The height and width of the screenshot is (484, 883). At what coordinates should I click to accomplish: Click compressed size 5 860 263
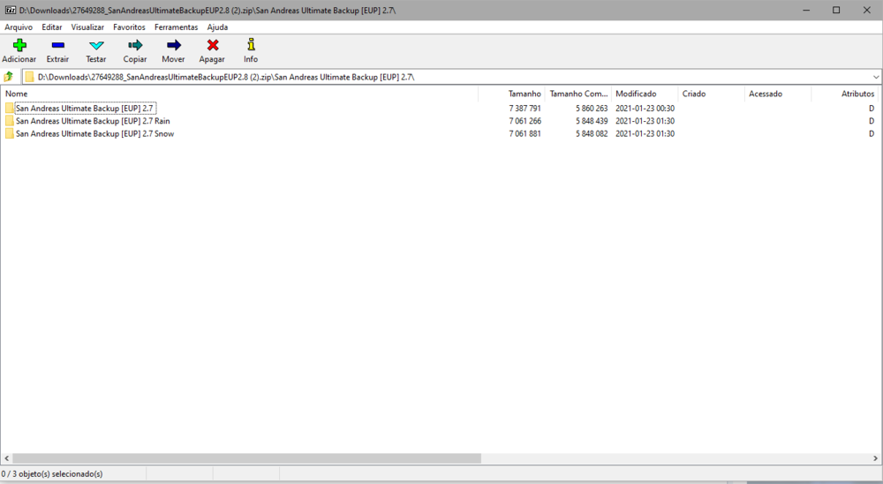pos(592,108)
